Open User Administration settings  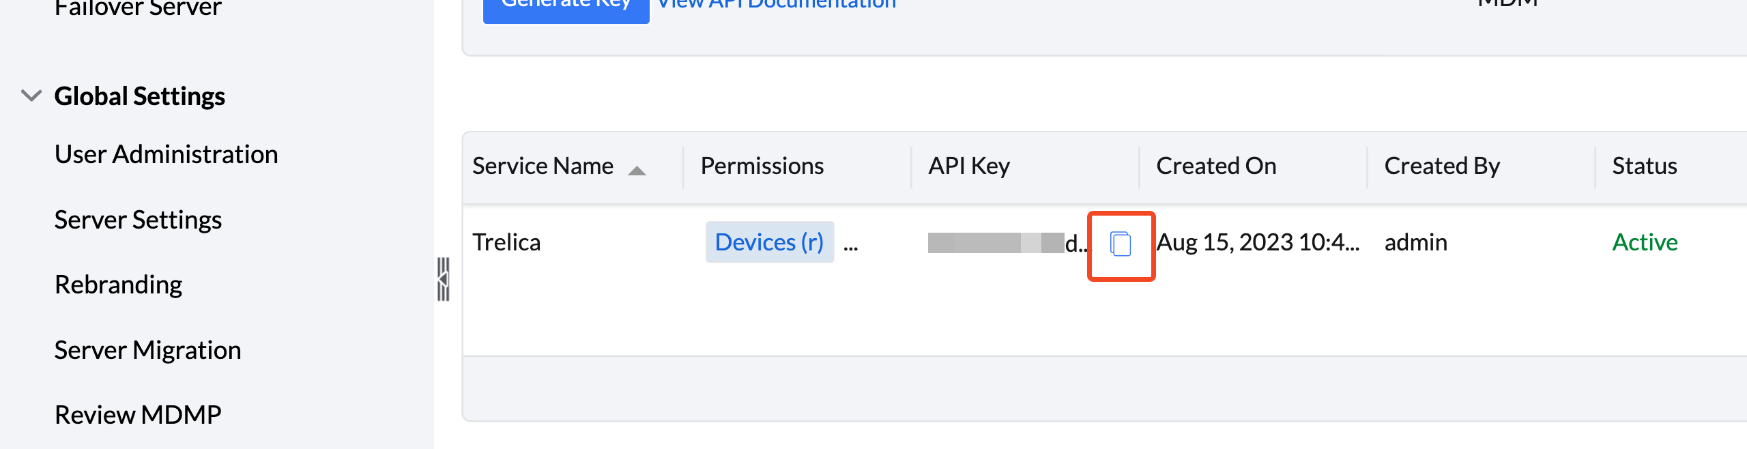[166, 154]
